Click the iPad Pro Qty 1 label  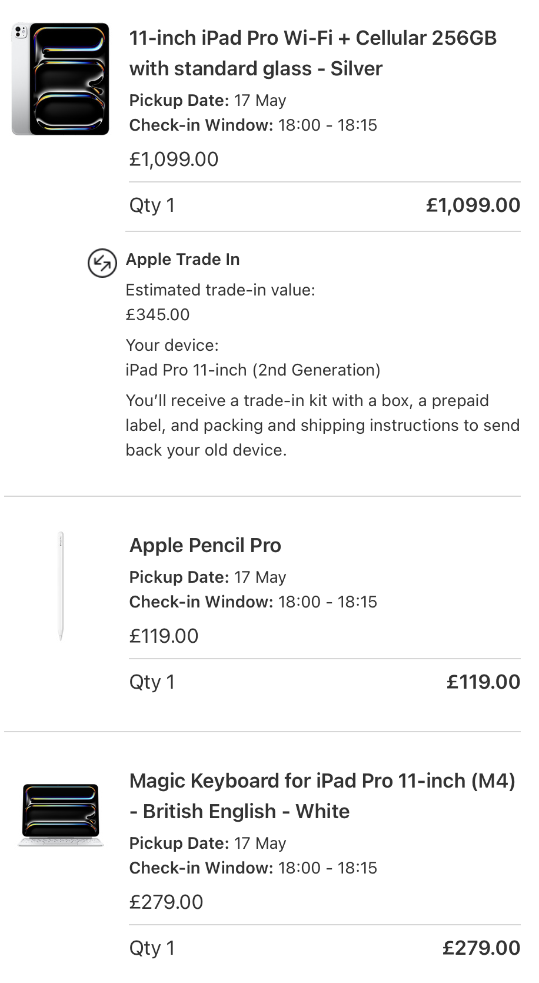152,205
